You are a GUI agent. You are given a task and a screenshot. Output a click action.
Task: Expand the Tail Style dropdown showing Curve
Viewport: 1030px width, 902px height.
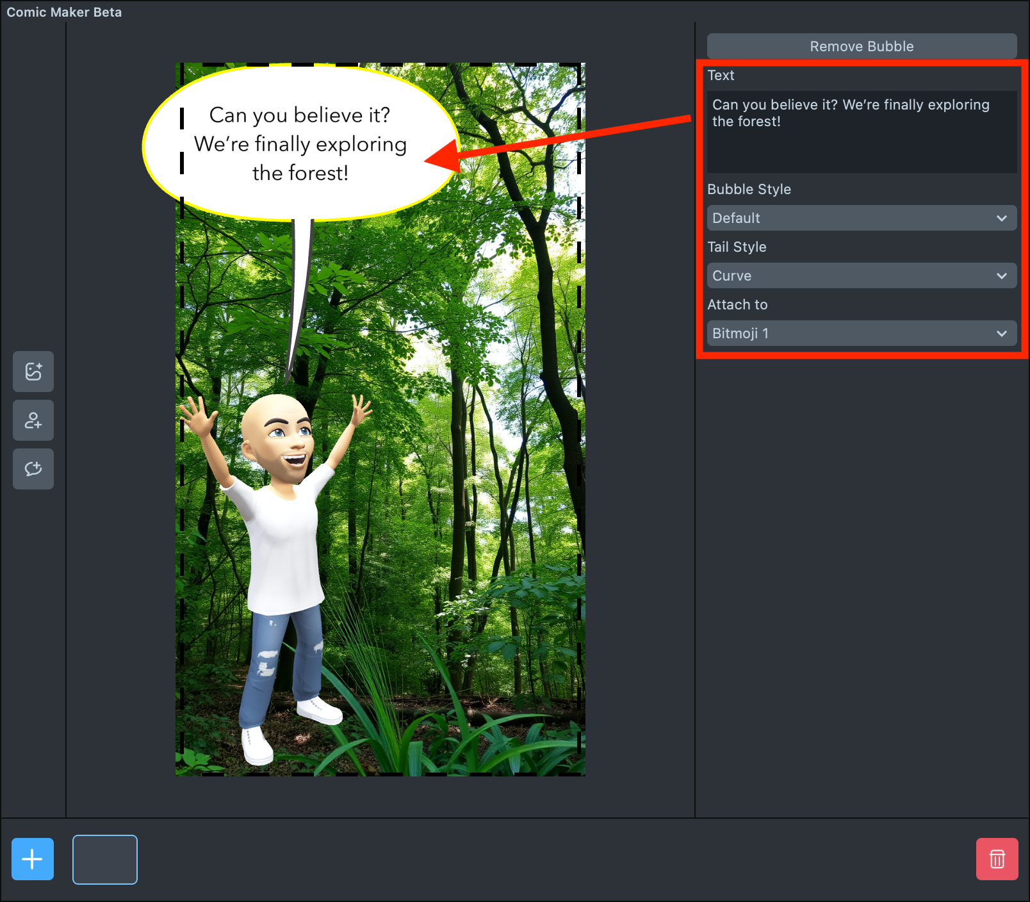[862, 275]
